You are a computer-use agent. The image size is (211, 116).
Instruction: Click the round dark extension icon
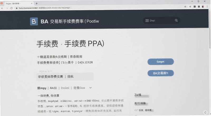tap(199, 7)
